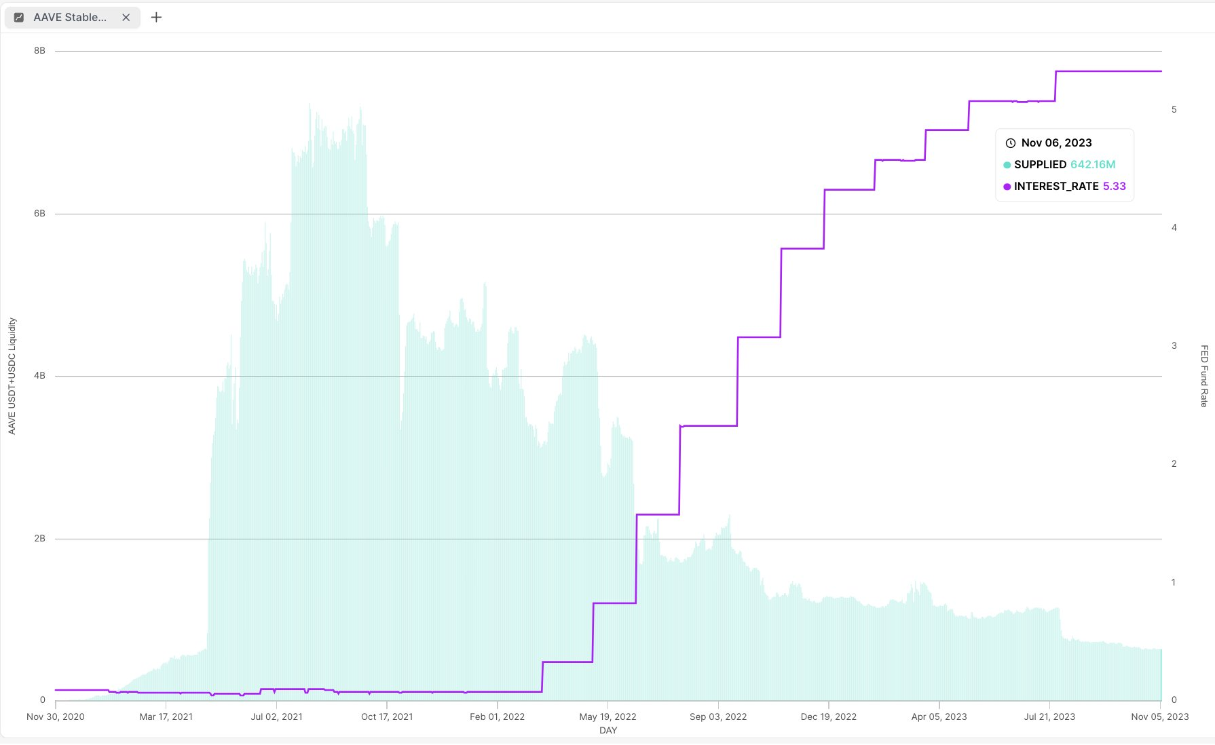Click the right axis tick label 5
Screen dimensions: 1215x745
coord(1174,109)
